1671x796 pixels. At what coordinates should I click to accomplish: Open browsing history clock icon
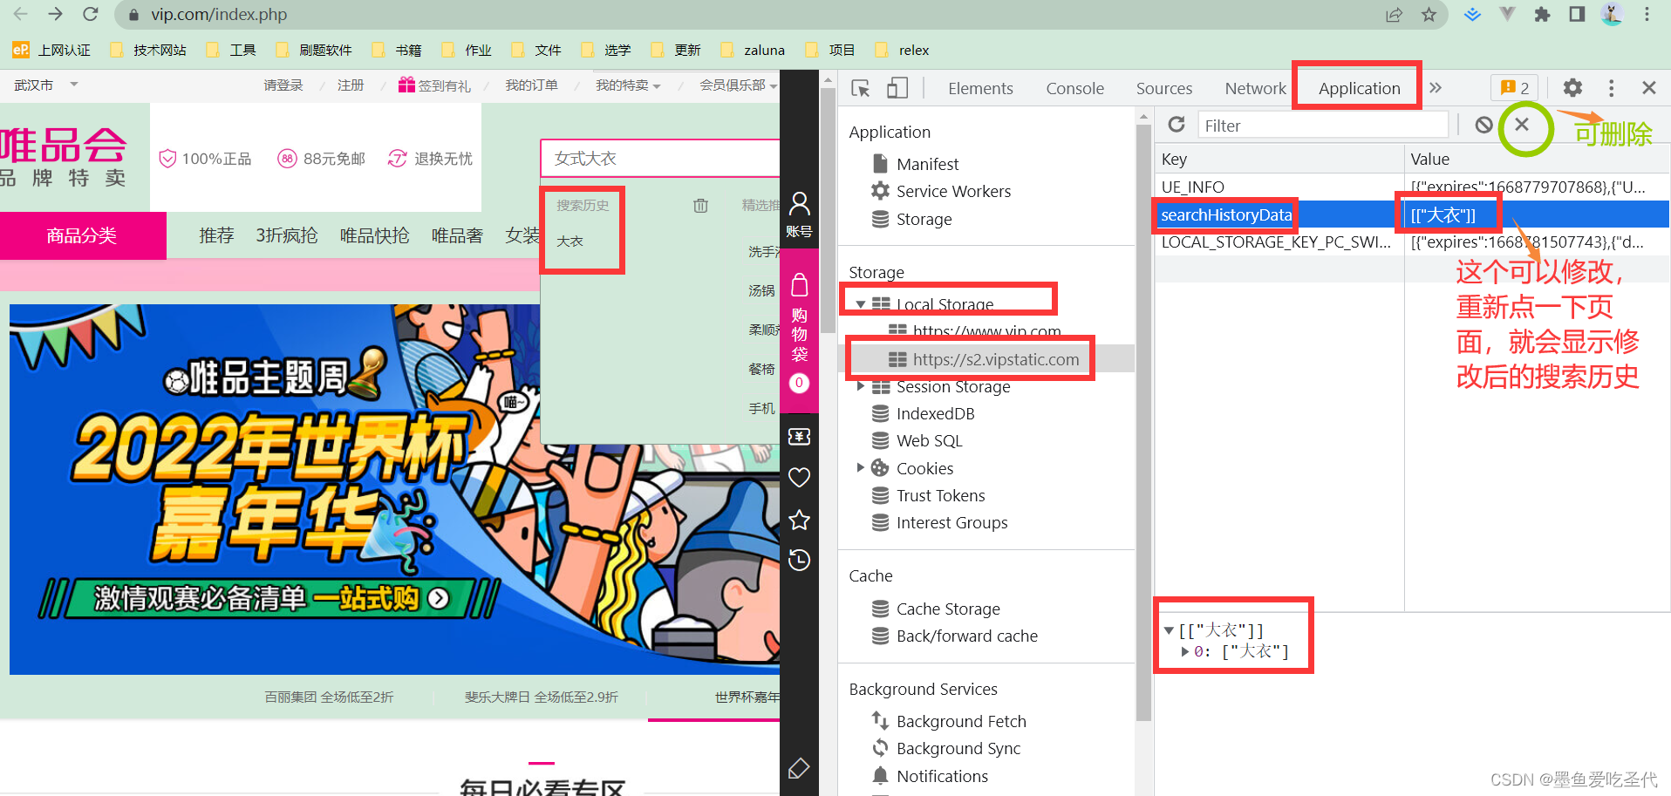coord(799,560)
